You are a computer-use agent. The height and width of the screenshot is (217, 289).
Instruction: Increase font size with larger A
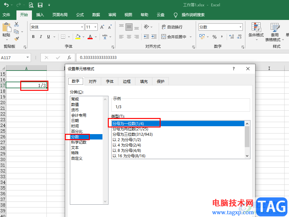coord(102,27)
